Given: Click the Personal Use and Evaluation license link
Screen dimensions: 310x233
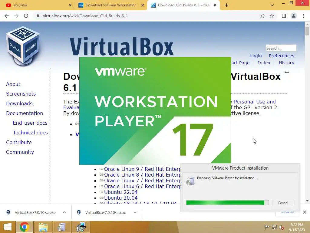Looking at the screenshot, I should tap(255, 102).
